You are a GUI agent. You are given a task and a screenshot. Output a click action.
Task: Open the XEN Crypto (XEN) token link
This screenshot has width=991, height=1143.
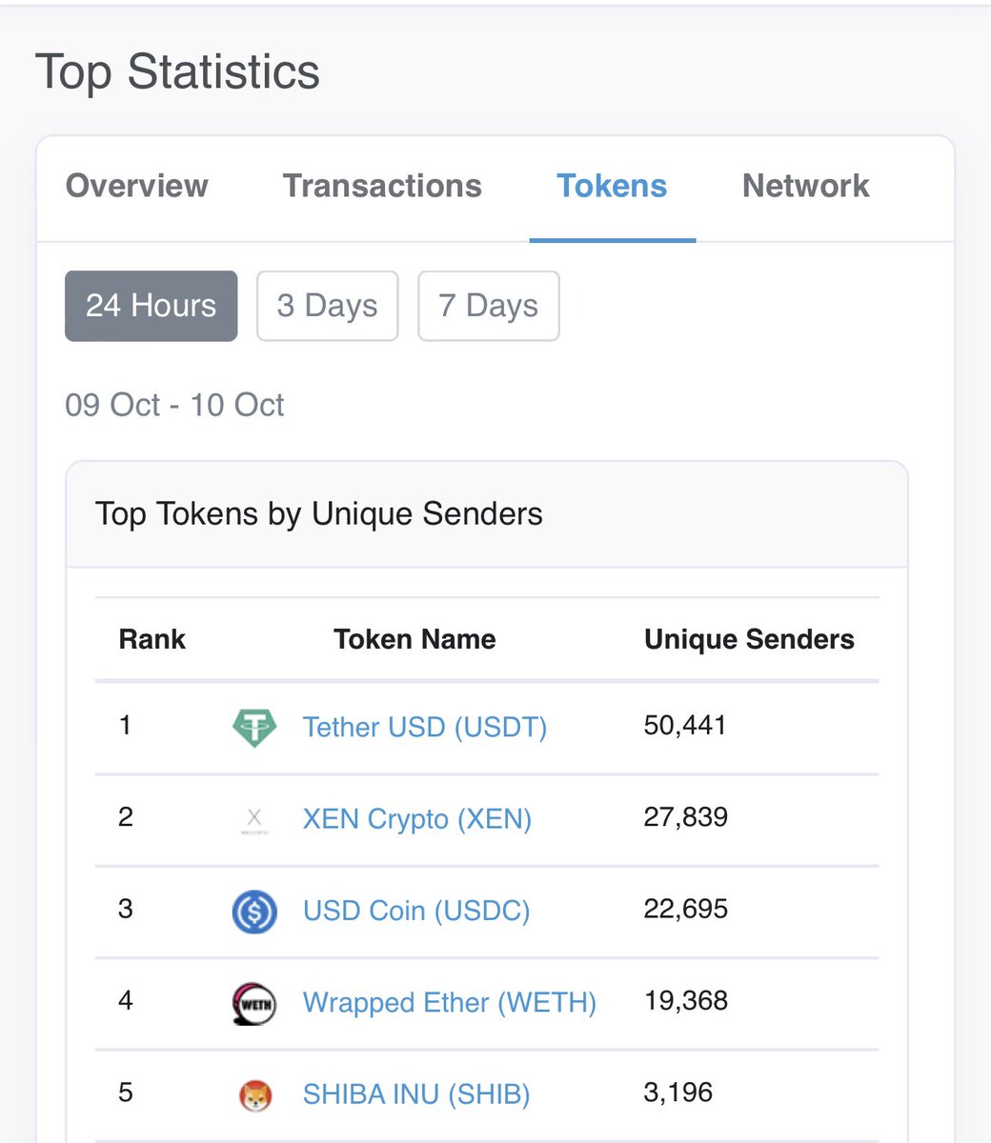(417, 819)
